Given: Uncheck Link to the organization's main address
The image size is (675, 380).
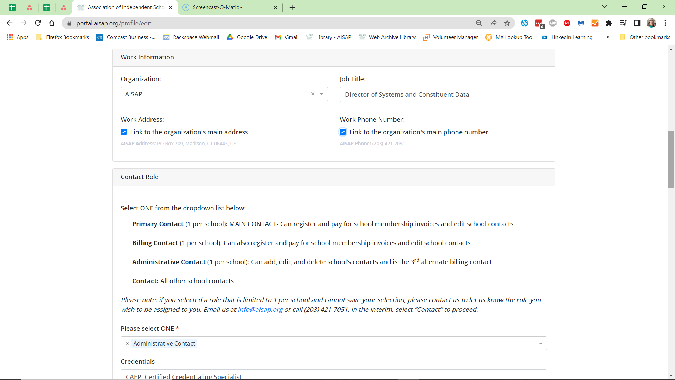Looking at the screenshot, I should tap(124, 132).
